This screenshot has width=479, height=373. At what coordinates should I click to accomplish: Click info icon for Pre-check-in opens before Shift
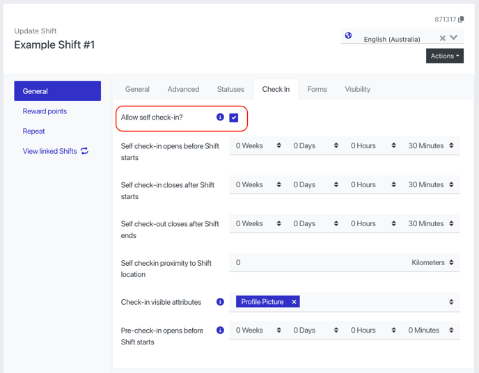point(220,330)
